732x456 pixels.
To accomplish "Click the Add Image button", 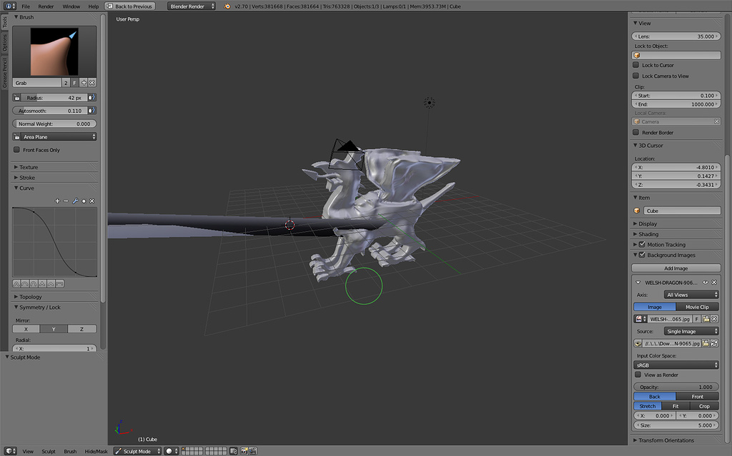I will coord(676,268).
